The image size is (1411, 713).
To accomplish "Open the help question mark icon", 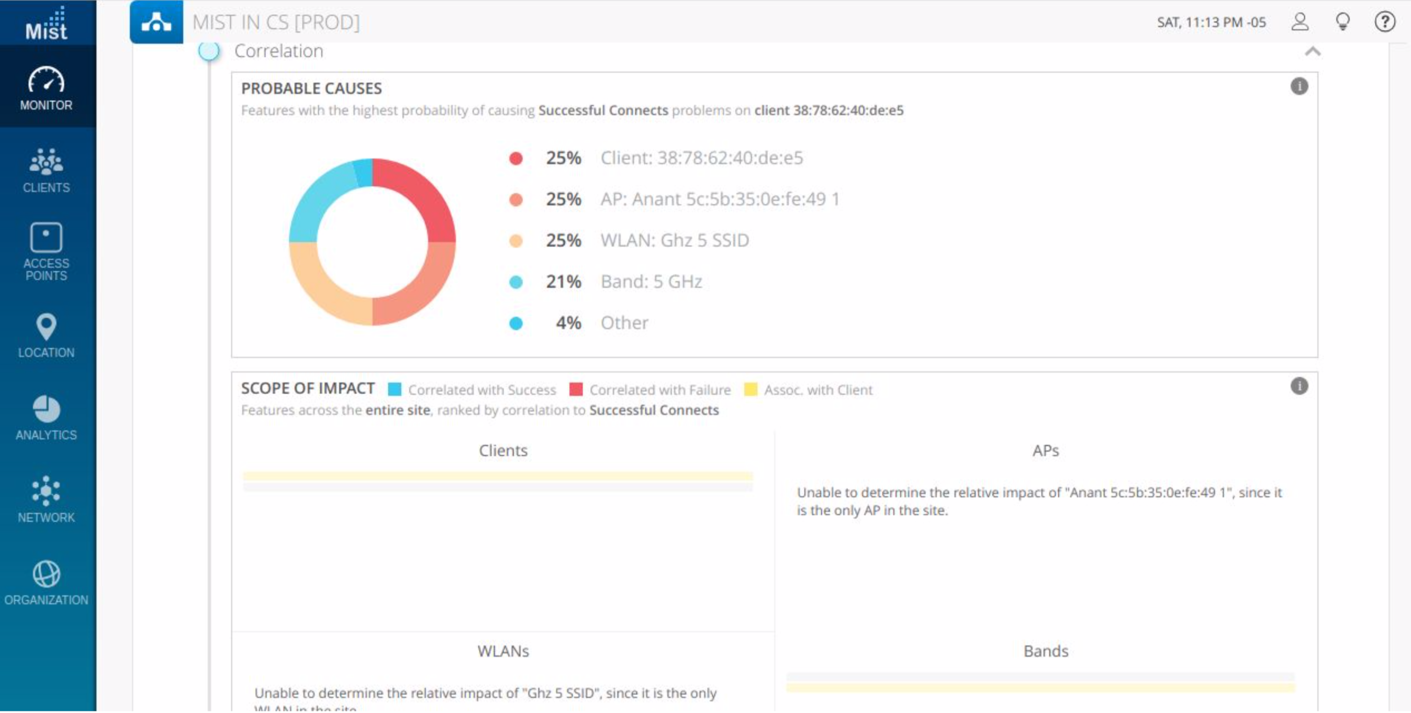I will (x=1384, y=22).
